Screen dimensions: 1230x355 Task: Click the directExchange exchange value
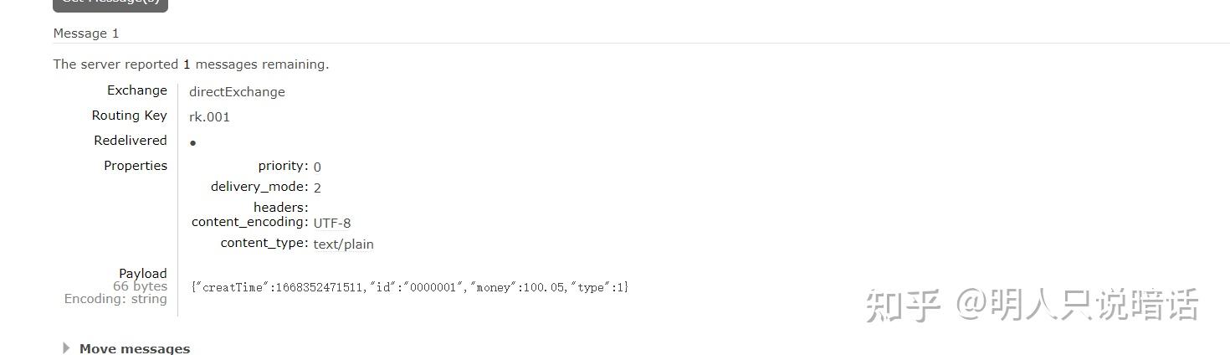tap(237, 92)
